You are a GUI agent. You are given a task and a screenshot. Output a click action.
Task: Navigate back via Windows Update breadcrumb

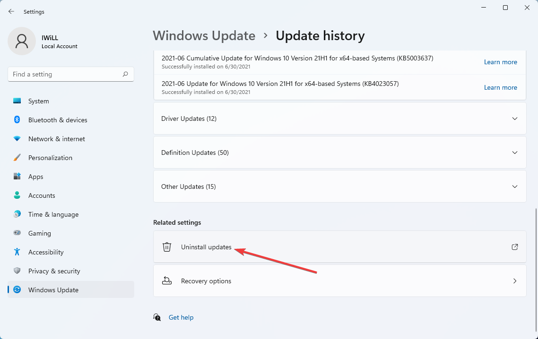[204, 36]
